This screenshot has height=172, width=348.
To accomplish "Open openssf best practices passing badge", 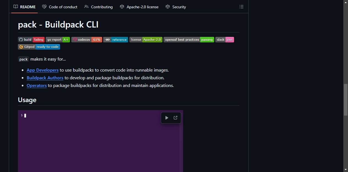I will click(189, 40).
